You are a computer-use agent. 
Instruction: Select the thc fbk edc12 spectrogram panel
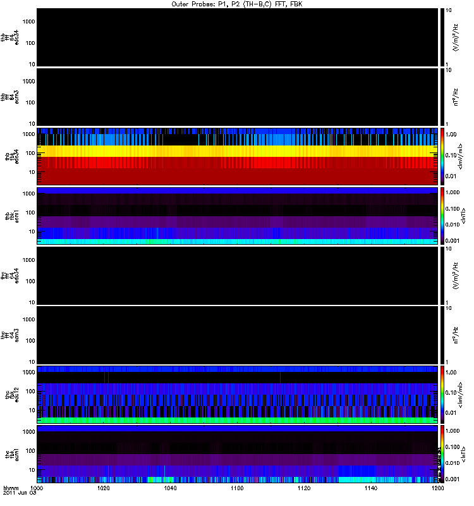[237, 395]
